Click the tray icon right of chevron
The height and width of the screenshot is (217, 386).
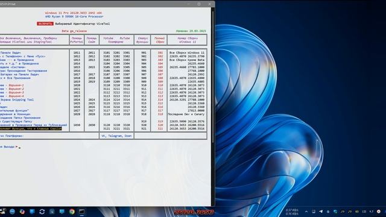pos(314,212)
